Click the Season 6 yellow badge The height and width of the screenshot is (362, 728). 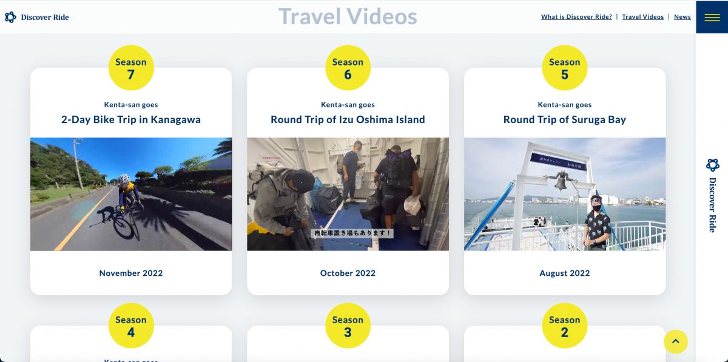348,68
